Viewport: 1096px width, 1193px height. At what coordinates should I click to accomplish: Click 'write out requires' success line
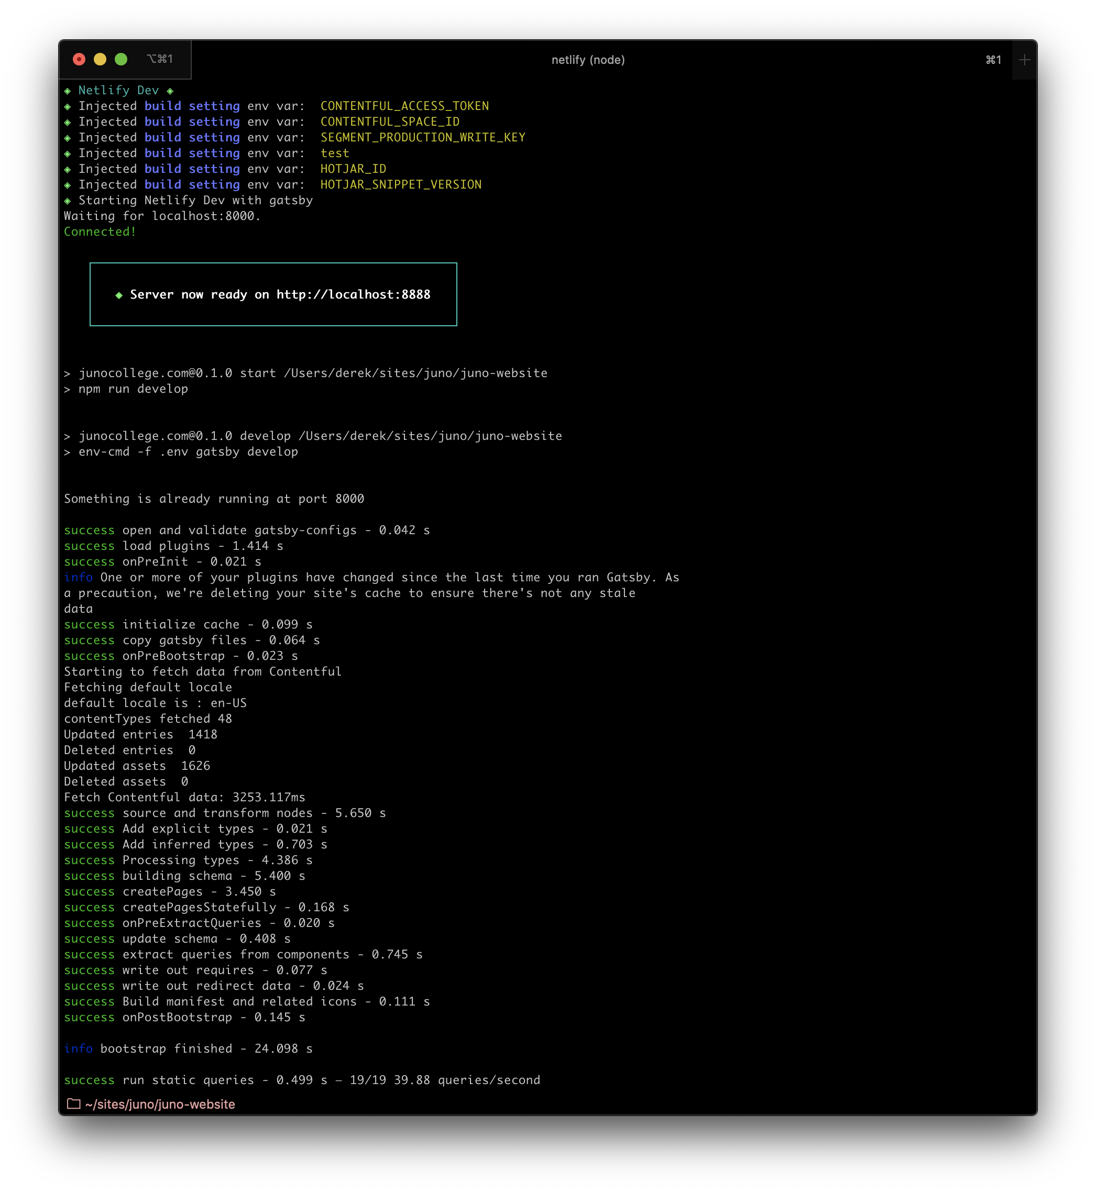click(196, 970)
